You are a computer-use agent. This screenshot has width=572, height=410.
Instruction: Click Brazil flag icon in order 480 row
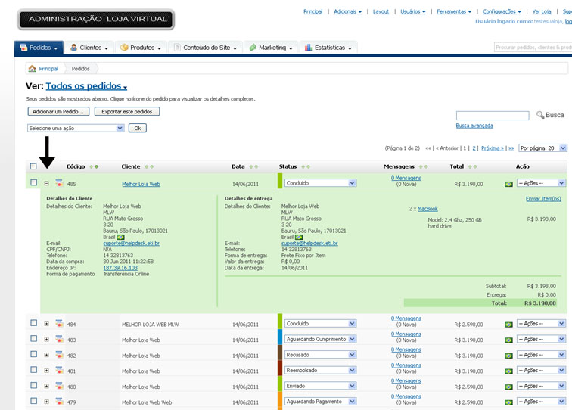(508, 387)
